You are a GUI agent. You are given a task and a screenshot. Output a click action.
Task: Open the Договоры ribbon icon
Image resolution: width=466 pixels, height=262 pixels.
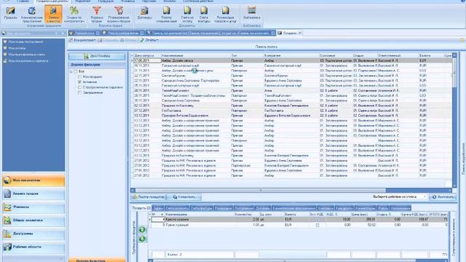pyautogui.click(x=144, y=13)
